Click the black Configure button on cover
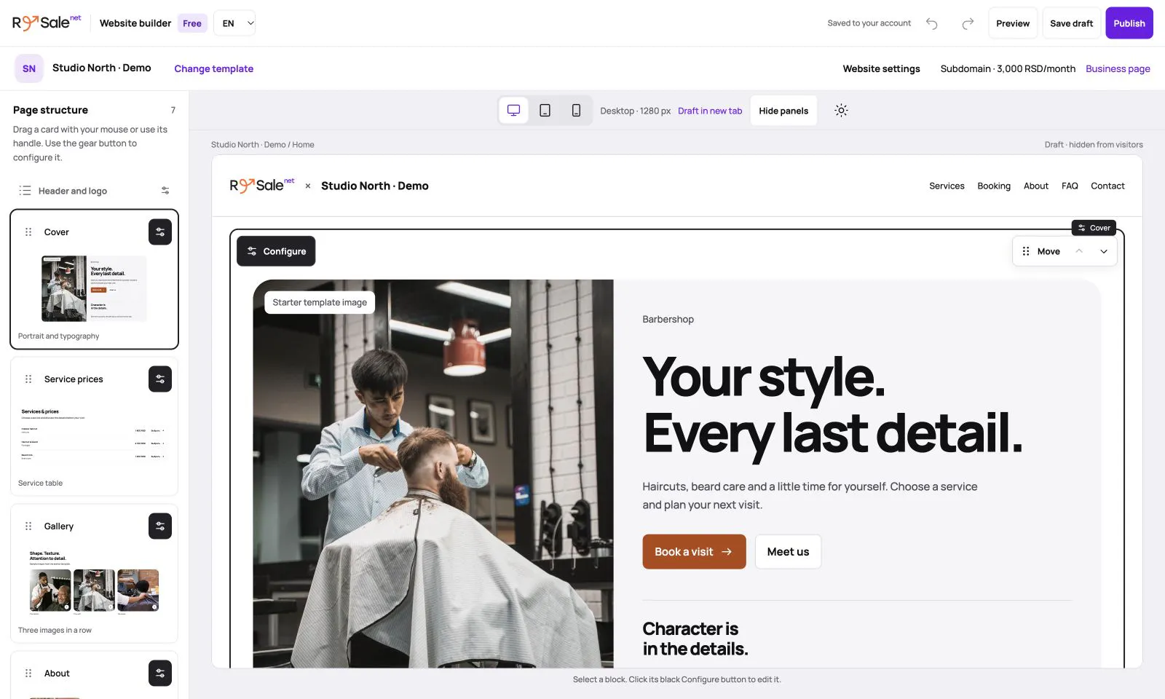The image size is (1165, 699). coord(276,251)
